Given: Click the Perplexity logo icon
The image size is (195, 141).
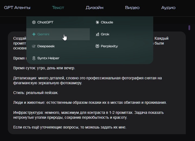Looking at the screenshot, I should [97, 46].
